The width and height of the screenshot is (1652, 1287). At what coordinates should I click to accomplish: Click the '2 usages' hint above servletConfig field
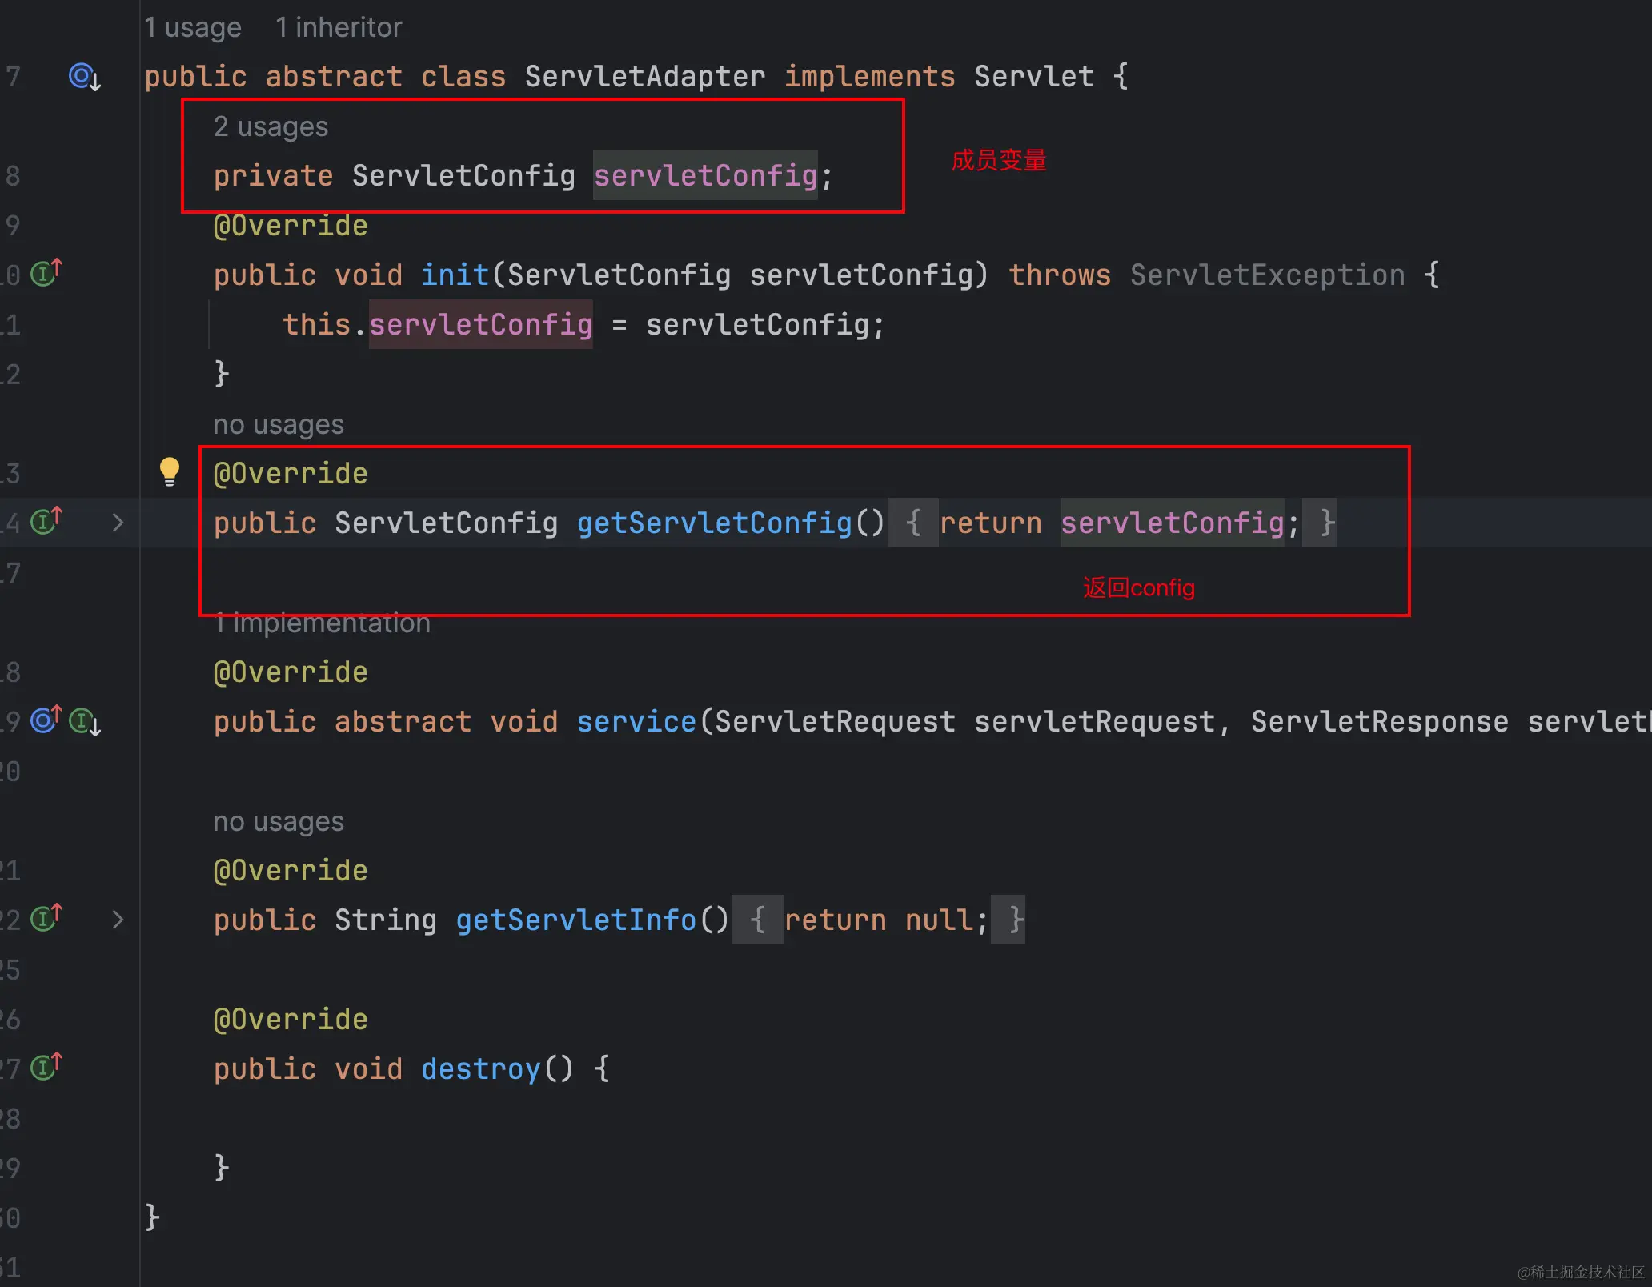click(271, 126)
